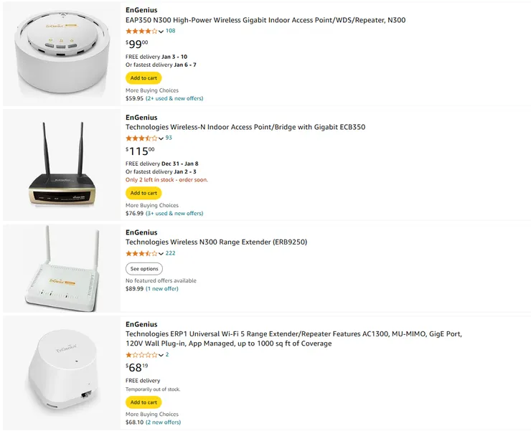
Task: Open the EAP350 access point product image
Action: click(60, 54)
